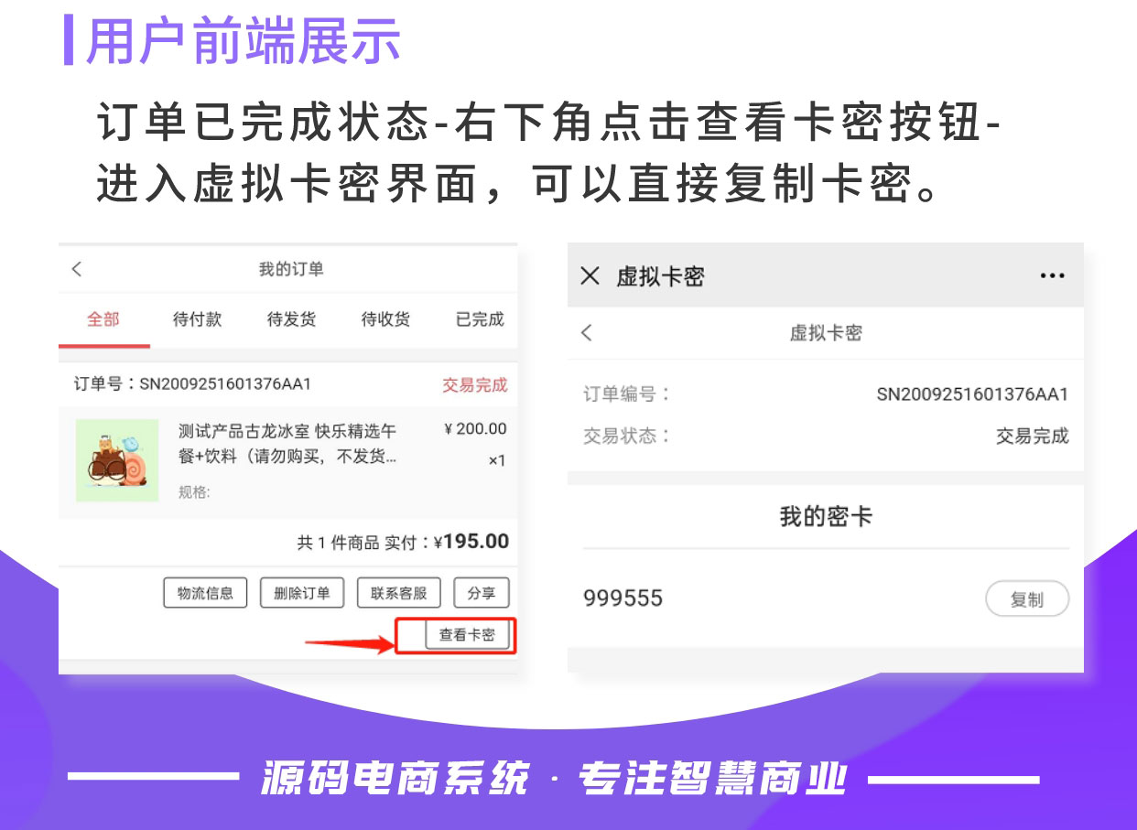This screenshot has width=1137, height=830.
Task: Return to the 全部 orders tab
Action: 103,319
